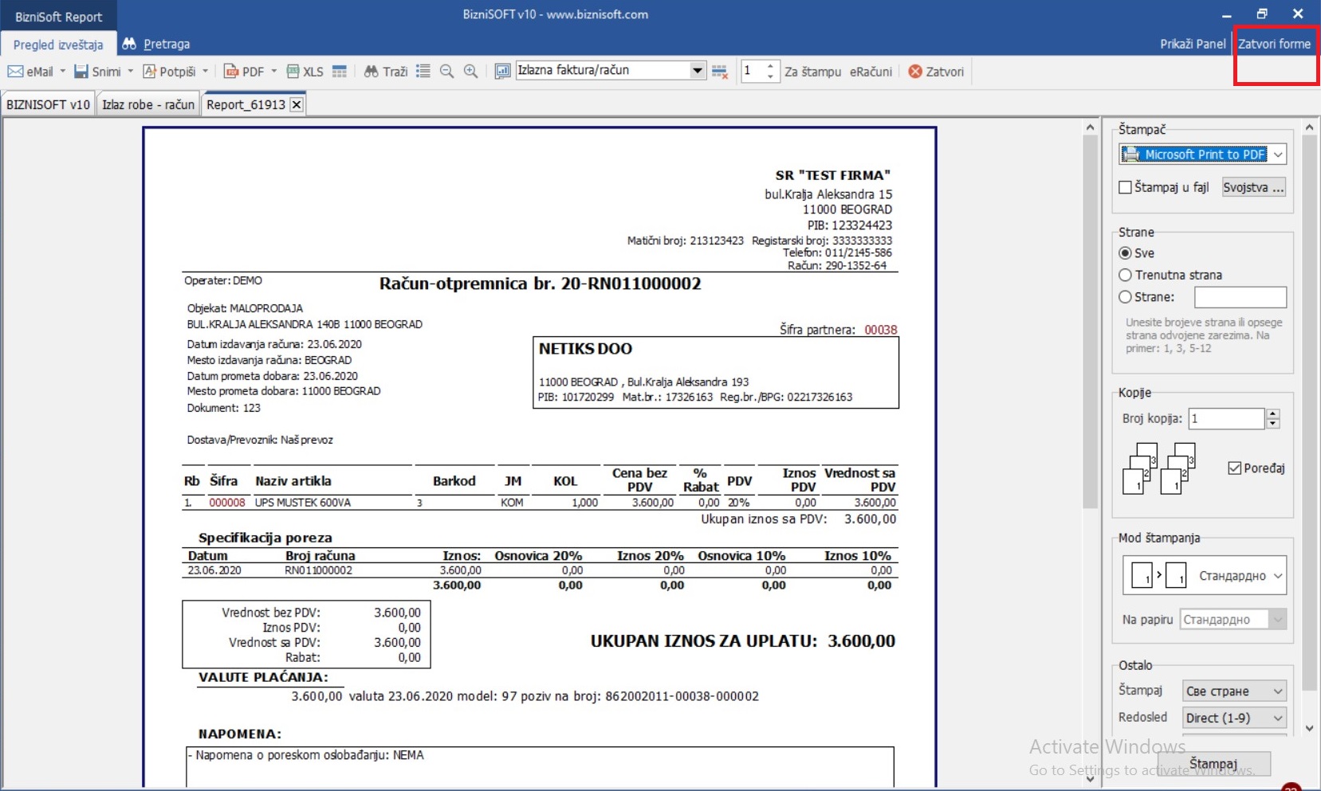
Task: Open the Microsoft Print to PDF printer dropdown
Action: [x=1278, y=155]
